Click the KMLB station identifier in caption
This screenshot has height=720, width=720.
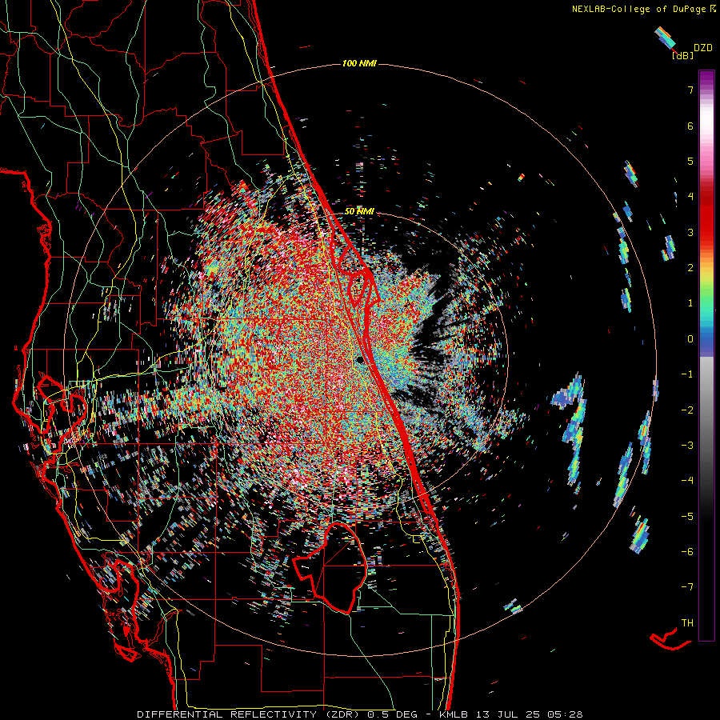tap(453, 714)
